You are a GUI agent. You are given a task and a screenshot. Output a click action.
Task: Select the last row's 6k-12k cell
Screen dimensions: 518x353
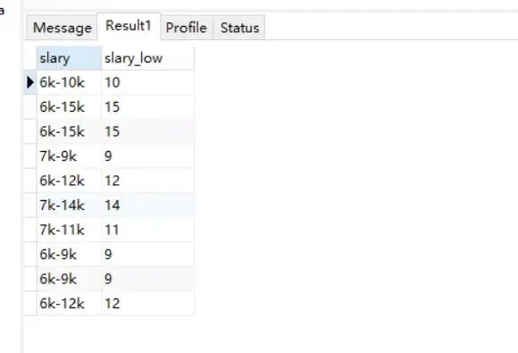click(69, 304)
